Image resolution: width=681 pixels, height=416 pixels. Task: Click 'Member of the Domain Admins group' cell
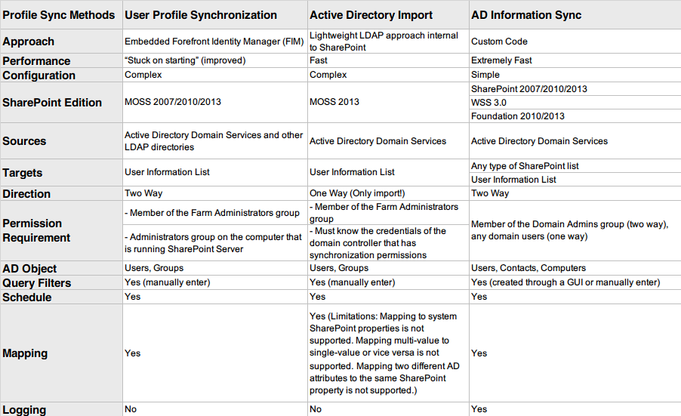(x=575, y=230)
